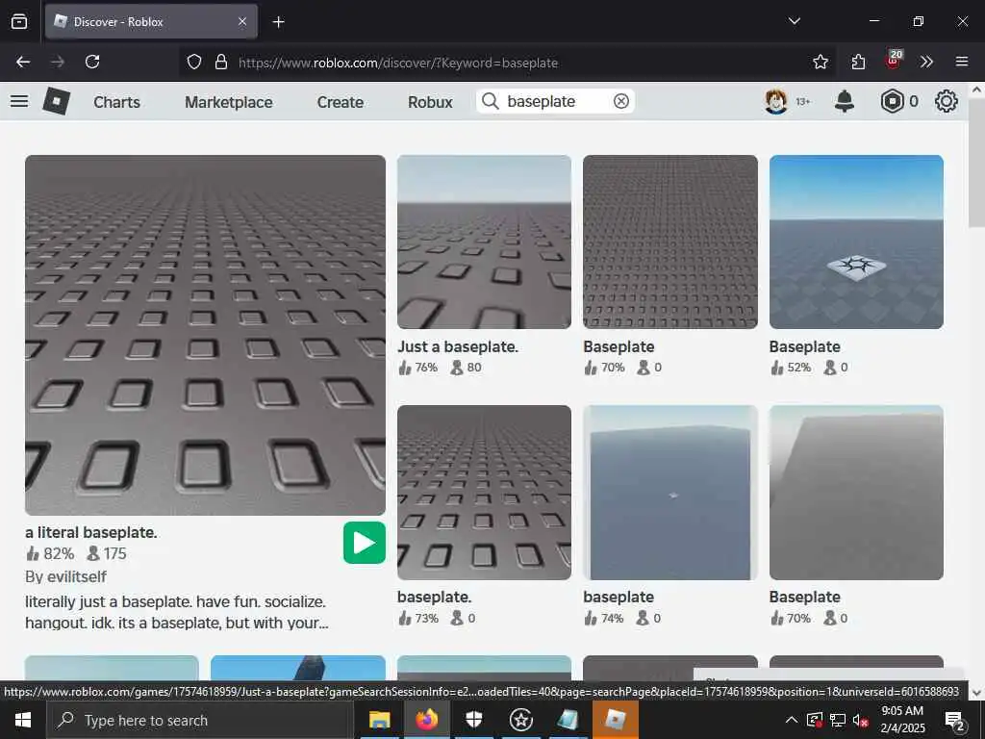Open the Roblox settings gear

(x=947, y=101)
